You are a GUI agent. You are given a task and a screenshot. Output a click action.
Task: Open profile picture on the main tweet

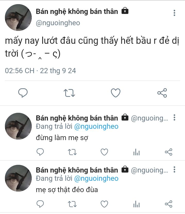[19, 18]
